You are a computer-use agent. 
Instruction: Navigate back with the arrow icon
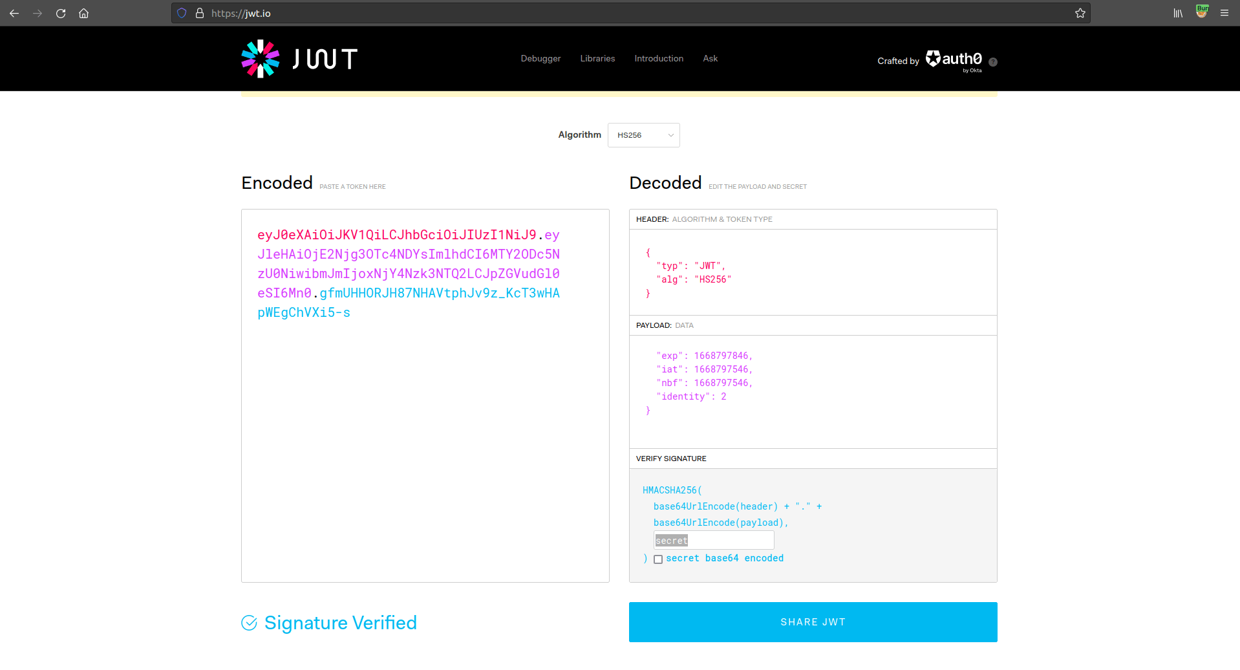pyautogui.click(x=14, y=13)
